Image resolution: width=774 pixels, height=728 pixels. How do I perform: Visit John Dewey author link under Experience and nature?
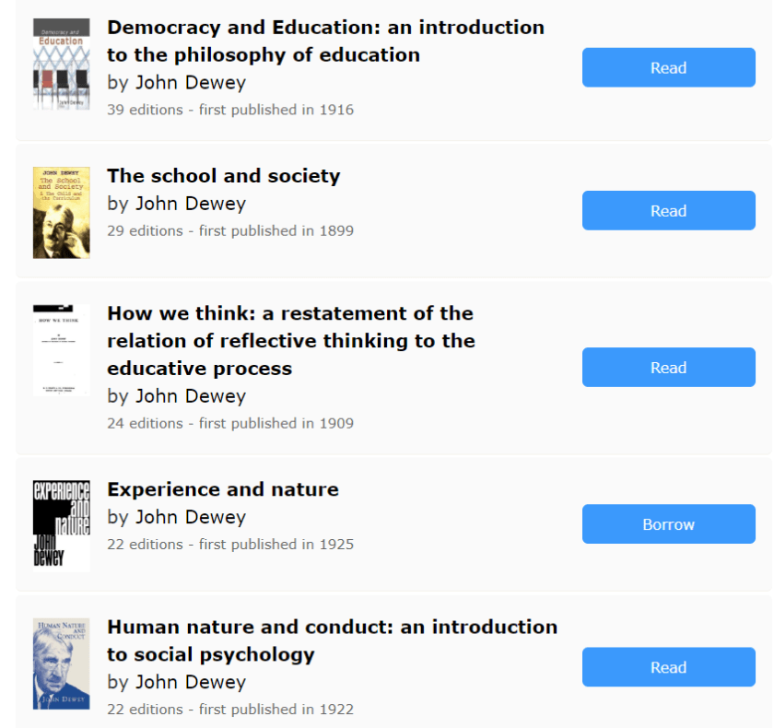(190, 517)
